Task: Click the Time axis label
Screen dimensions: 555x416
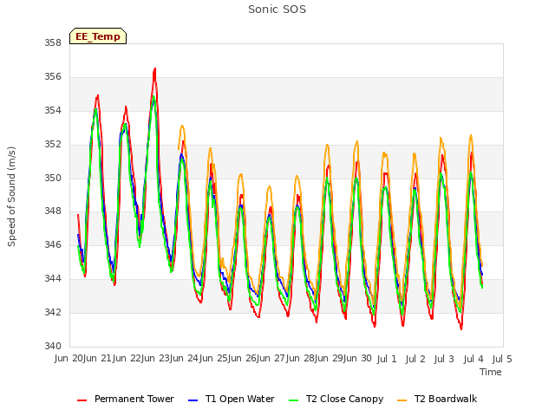Action: (x=491, y=372)
